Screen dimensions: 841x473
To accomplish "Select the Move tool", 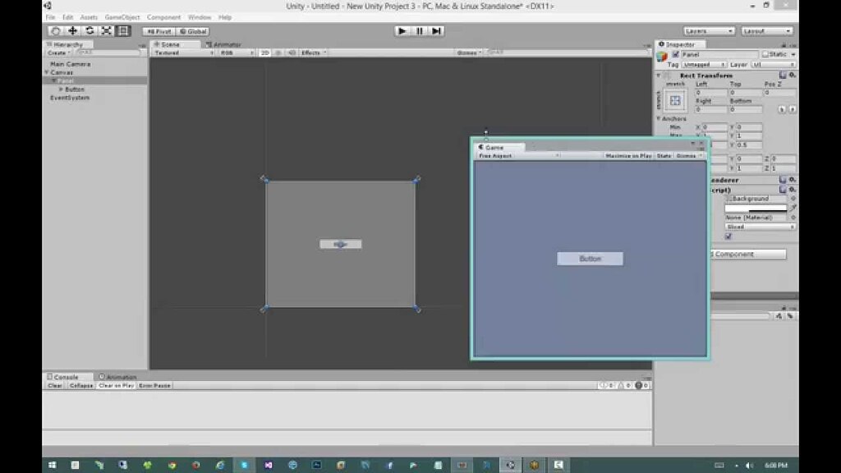I will pyautogui.click(x=72, y=31).
